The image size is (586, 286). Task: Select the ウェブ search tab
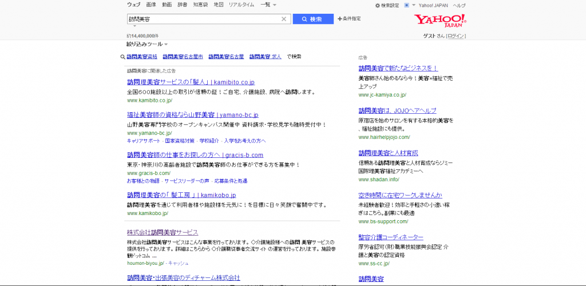tap(134, 5)
